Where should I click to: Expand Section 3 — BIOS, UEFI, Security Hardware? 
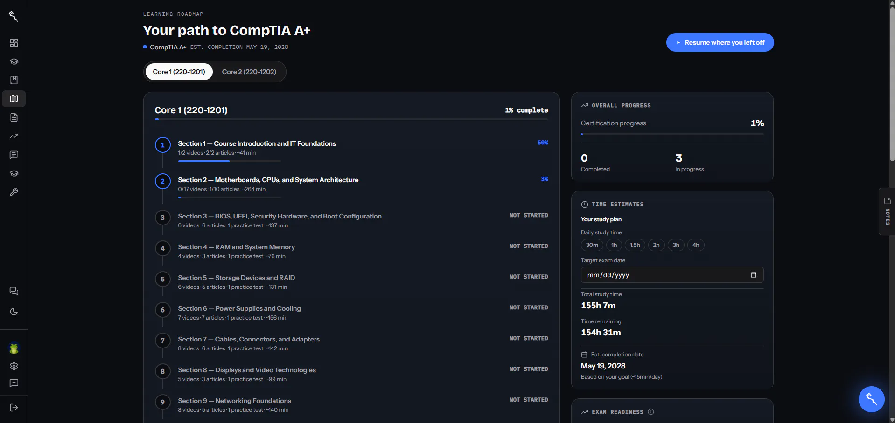(351, 220)
